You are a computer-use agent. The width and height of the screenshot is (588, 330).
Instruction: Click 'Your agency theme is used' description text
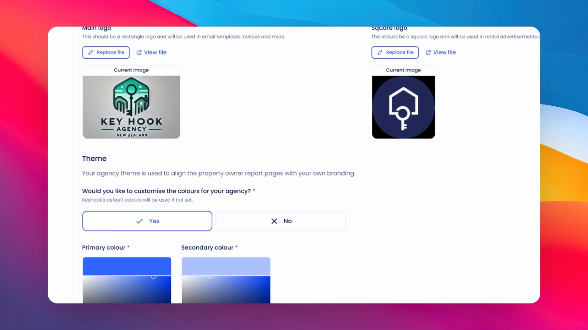tap(219, 173)
